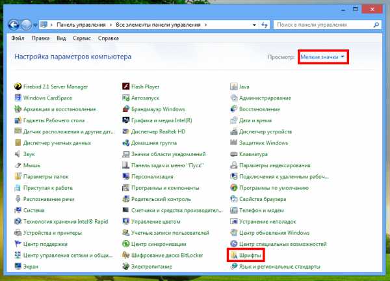Open the Правка menu

click(40, 38)
